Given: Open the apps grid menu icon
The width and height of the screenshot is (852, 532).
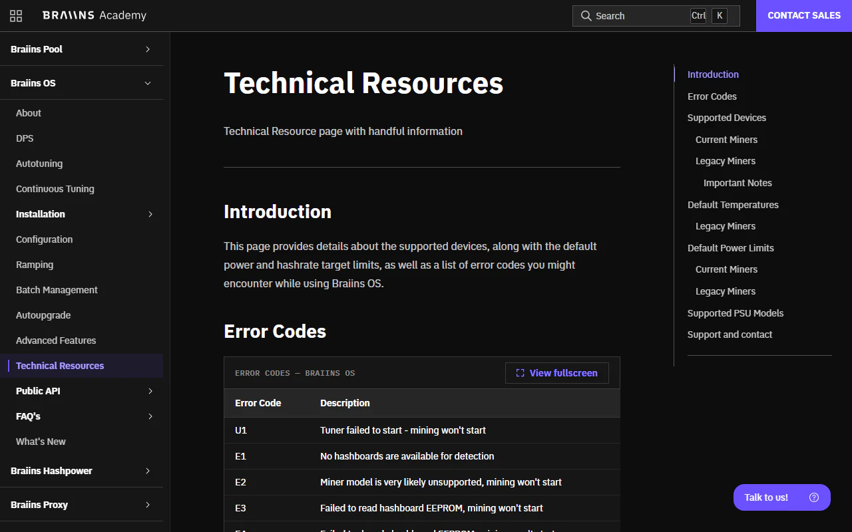Looking at the screenshot, I should coord(16,16).
